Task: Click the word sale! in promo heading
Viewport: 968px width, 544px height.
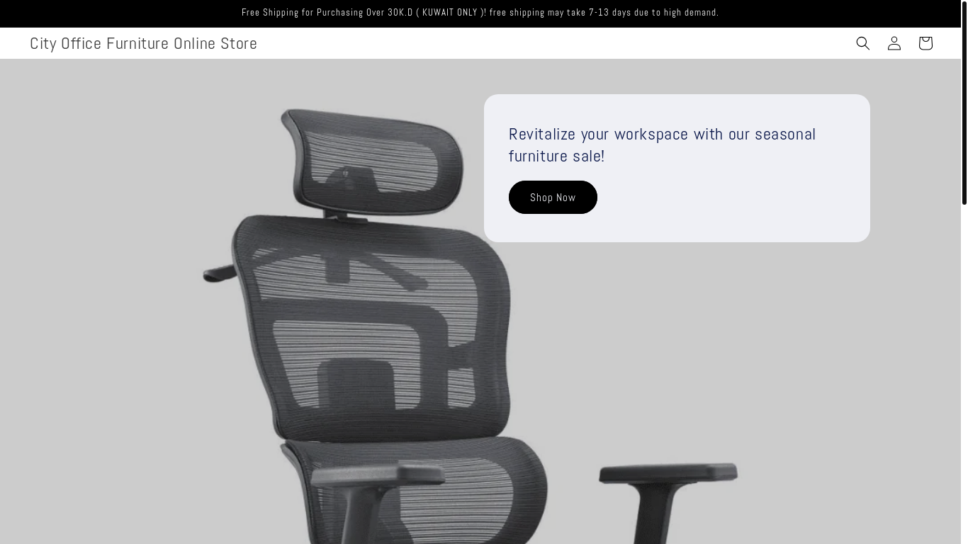Action: tap(588, 156)
